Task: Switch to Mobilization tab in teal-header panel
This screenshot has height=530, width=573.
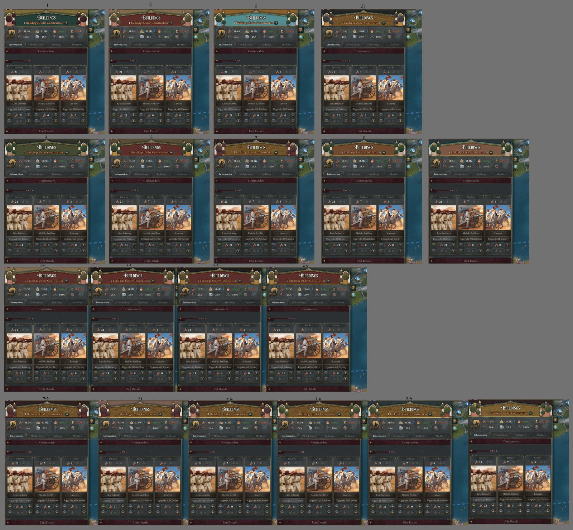Action: (x=246, y=44)
